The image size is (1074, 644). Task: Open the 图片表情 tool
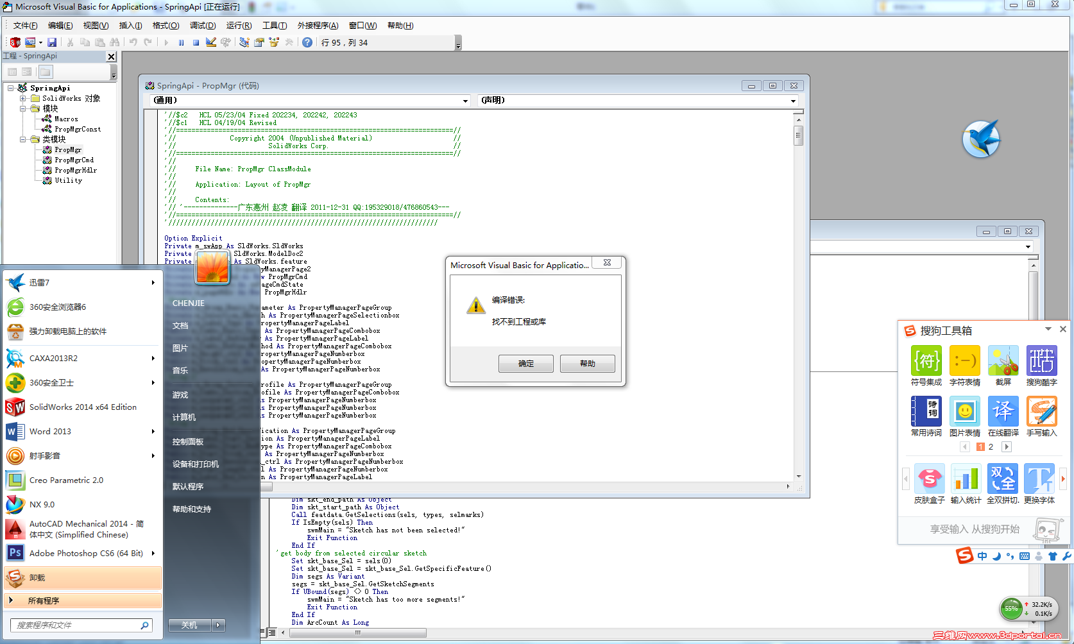click(965, 416)
